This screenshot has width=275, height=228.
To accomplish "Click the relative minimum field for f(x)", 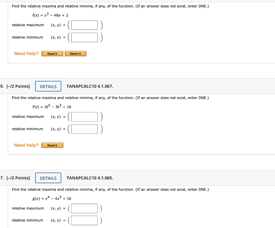I will (x=84, y=37).
